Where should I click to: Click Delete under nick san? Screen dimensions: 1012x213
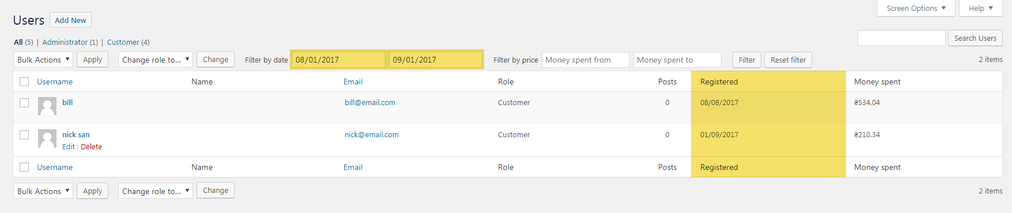91,147
